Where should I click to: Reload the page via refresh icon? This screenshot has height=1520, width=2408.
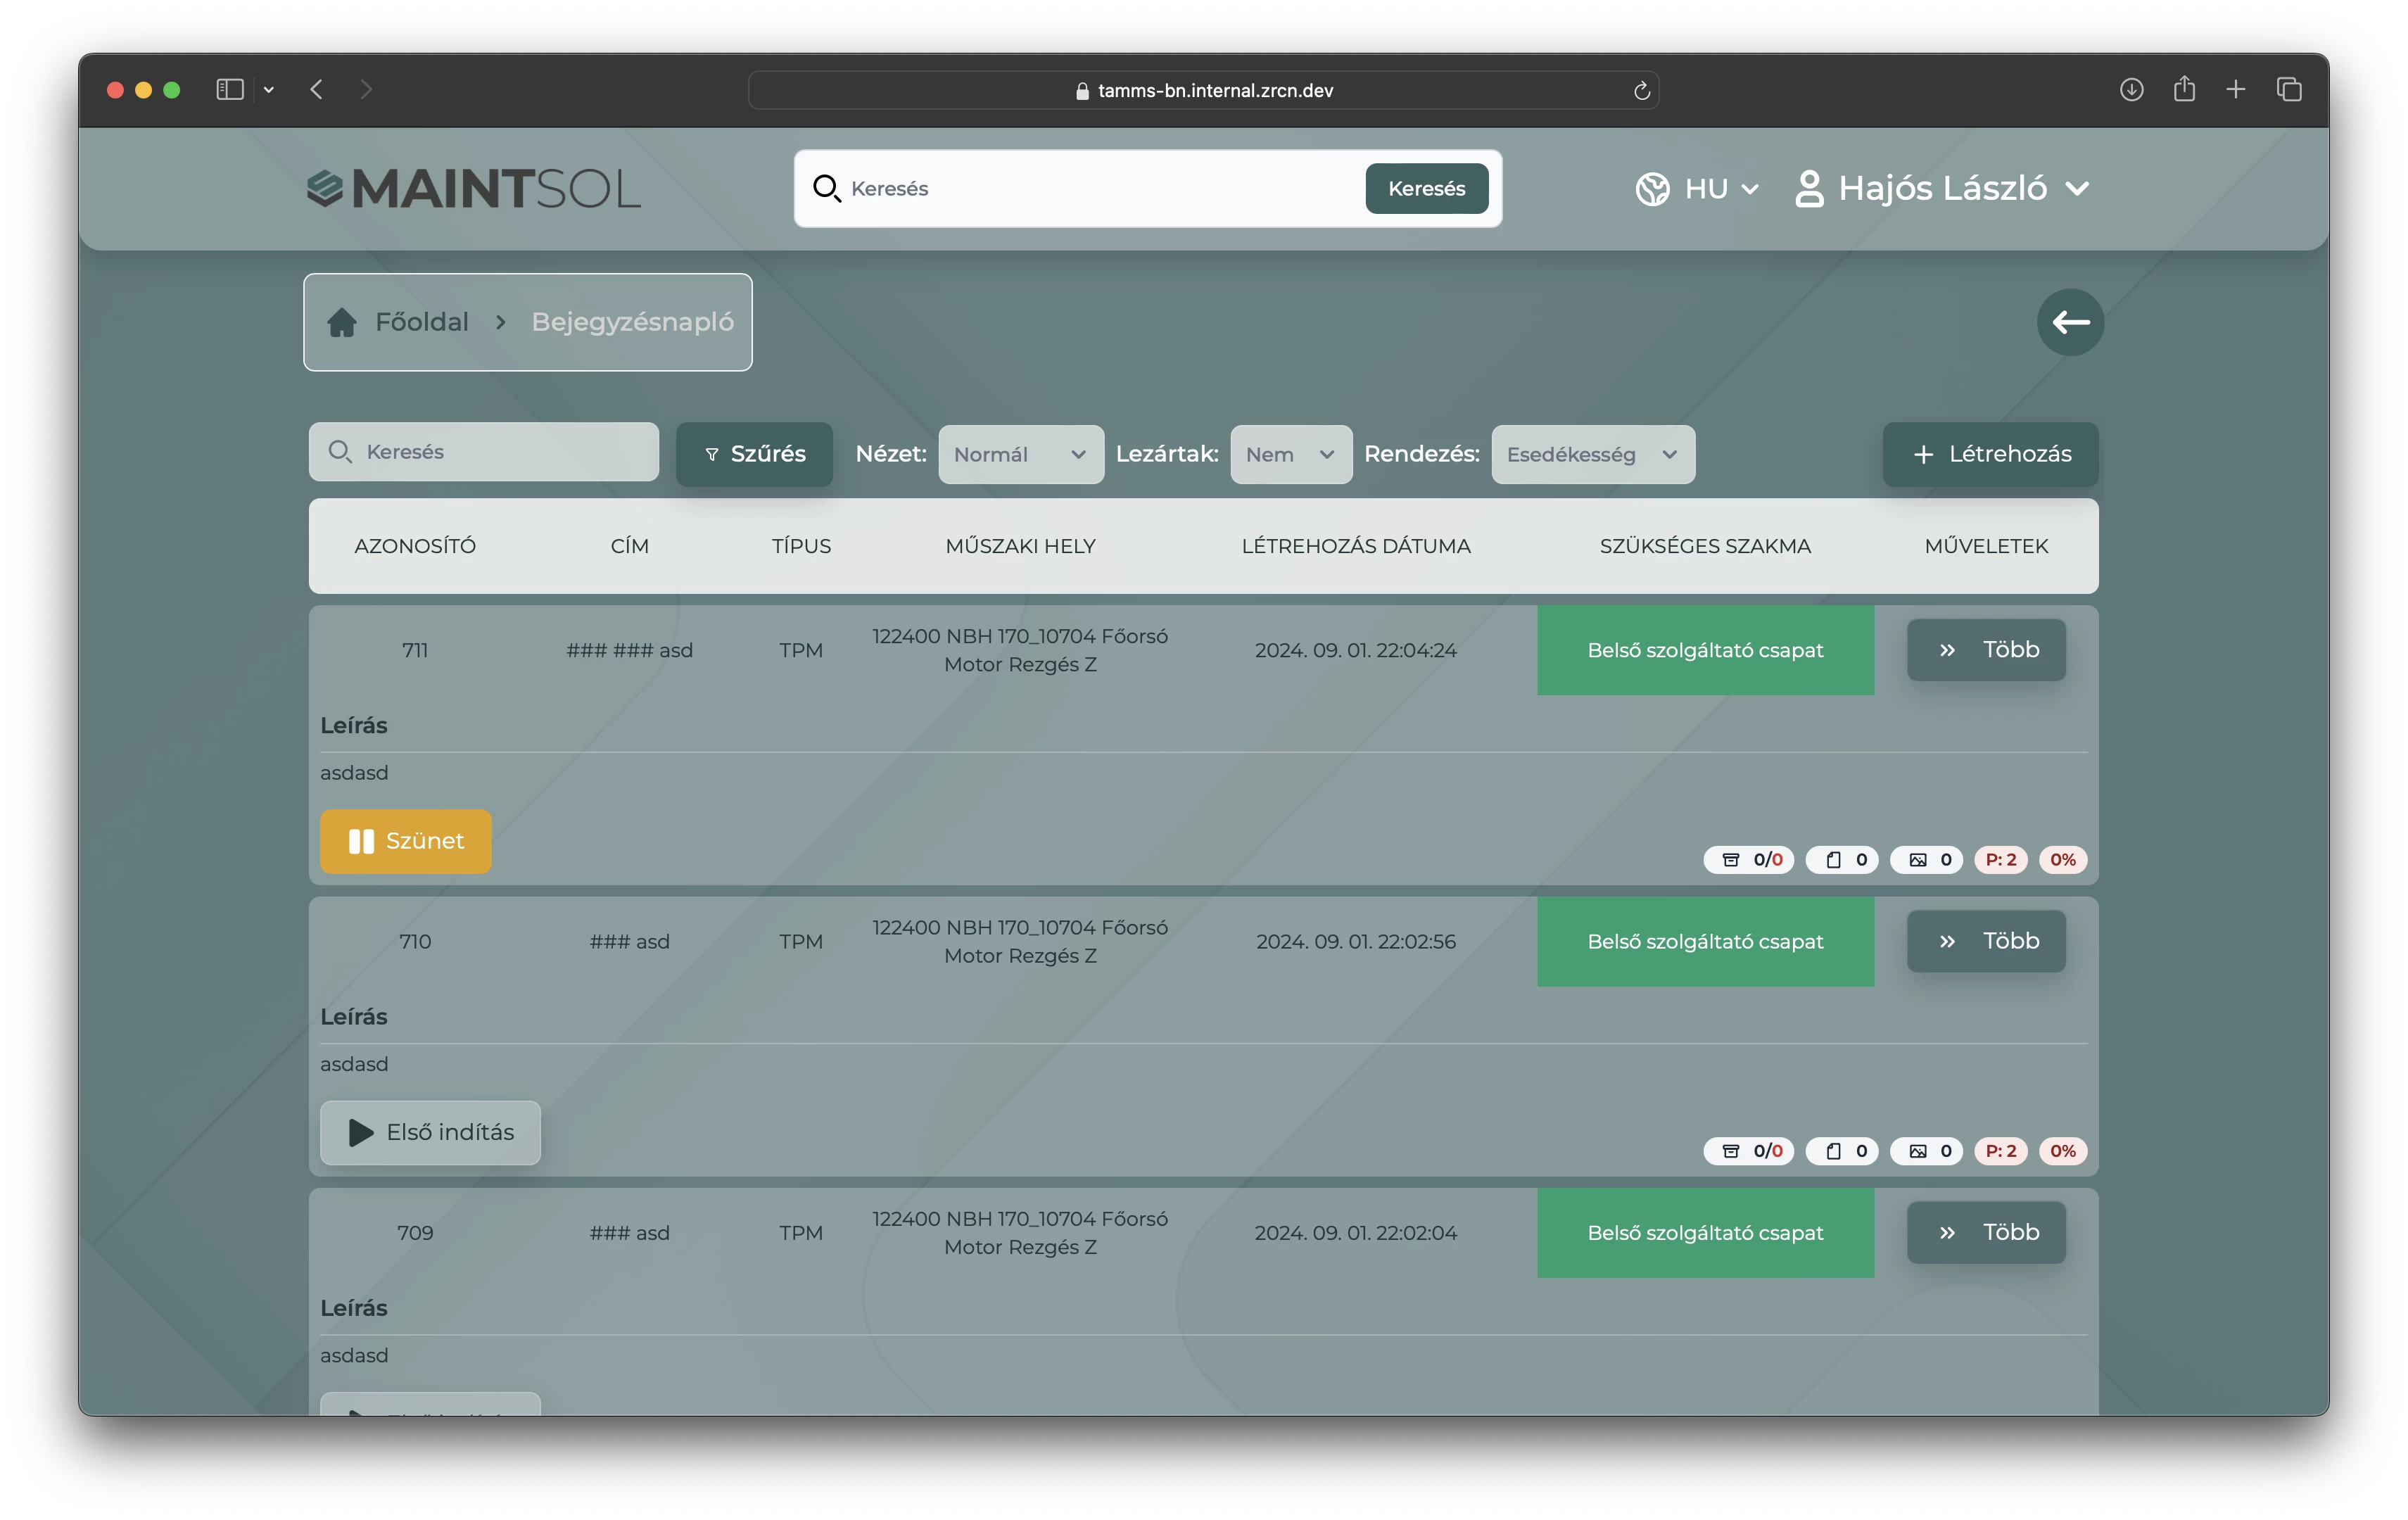click(1641, 91)
